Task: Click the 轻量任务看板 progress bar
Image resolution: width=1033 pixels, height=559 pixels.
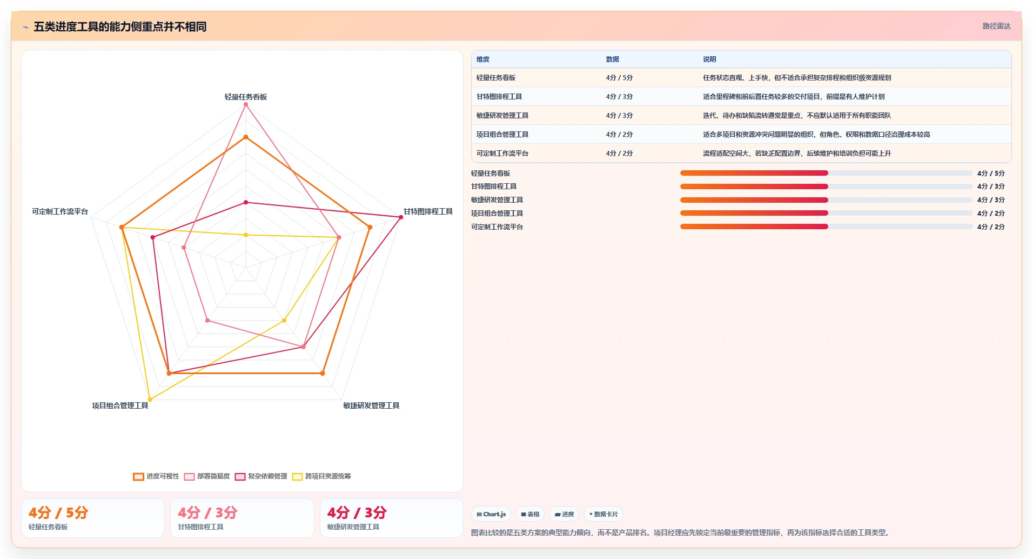Action: (x=826, y=173)
